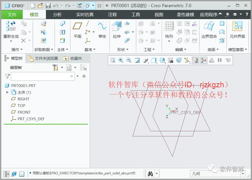The image size is (252, 180).
Task: Undo the last action
Action: [x=56, y=6]
